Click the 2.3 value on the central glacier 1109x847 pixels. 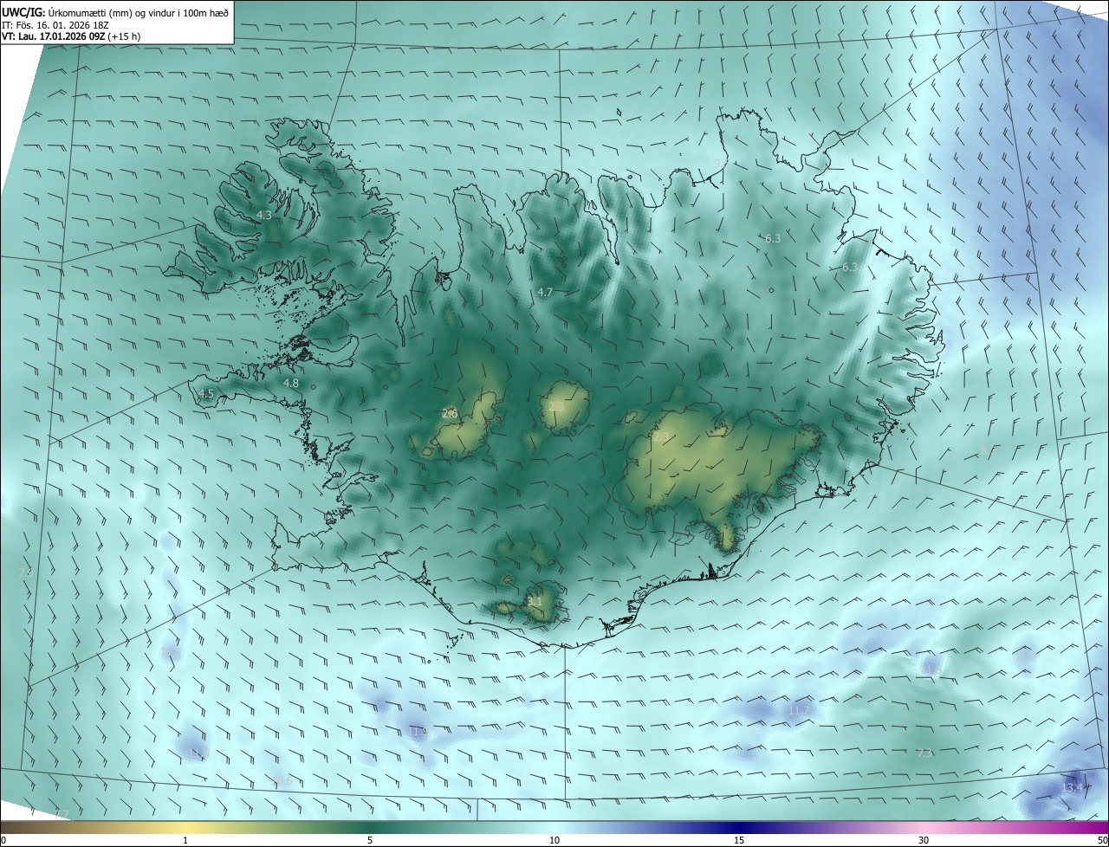(556, 406)
